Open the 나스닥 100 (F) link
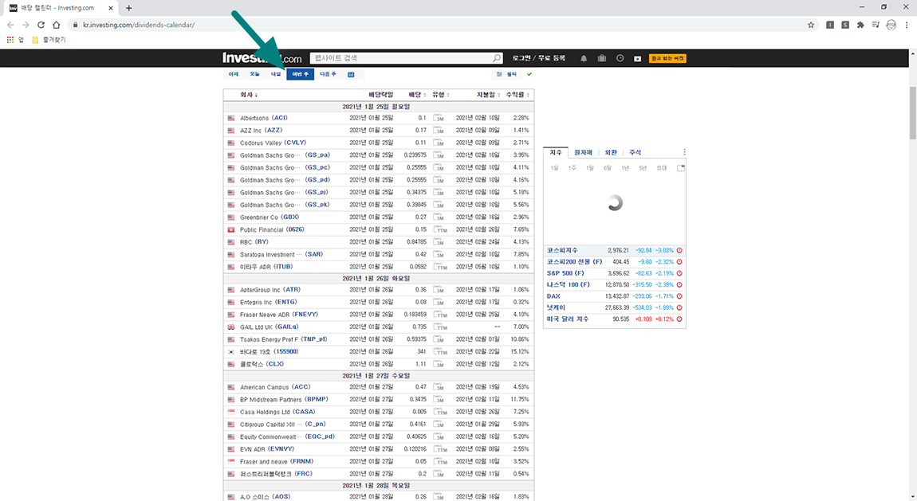The width and height of the screenshot is (917, 501). coord(568,285)
